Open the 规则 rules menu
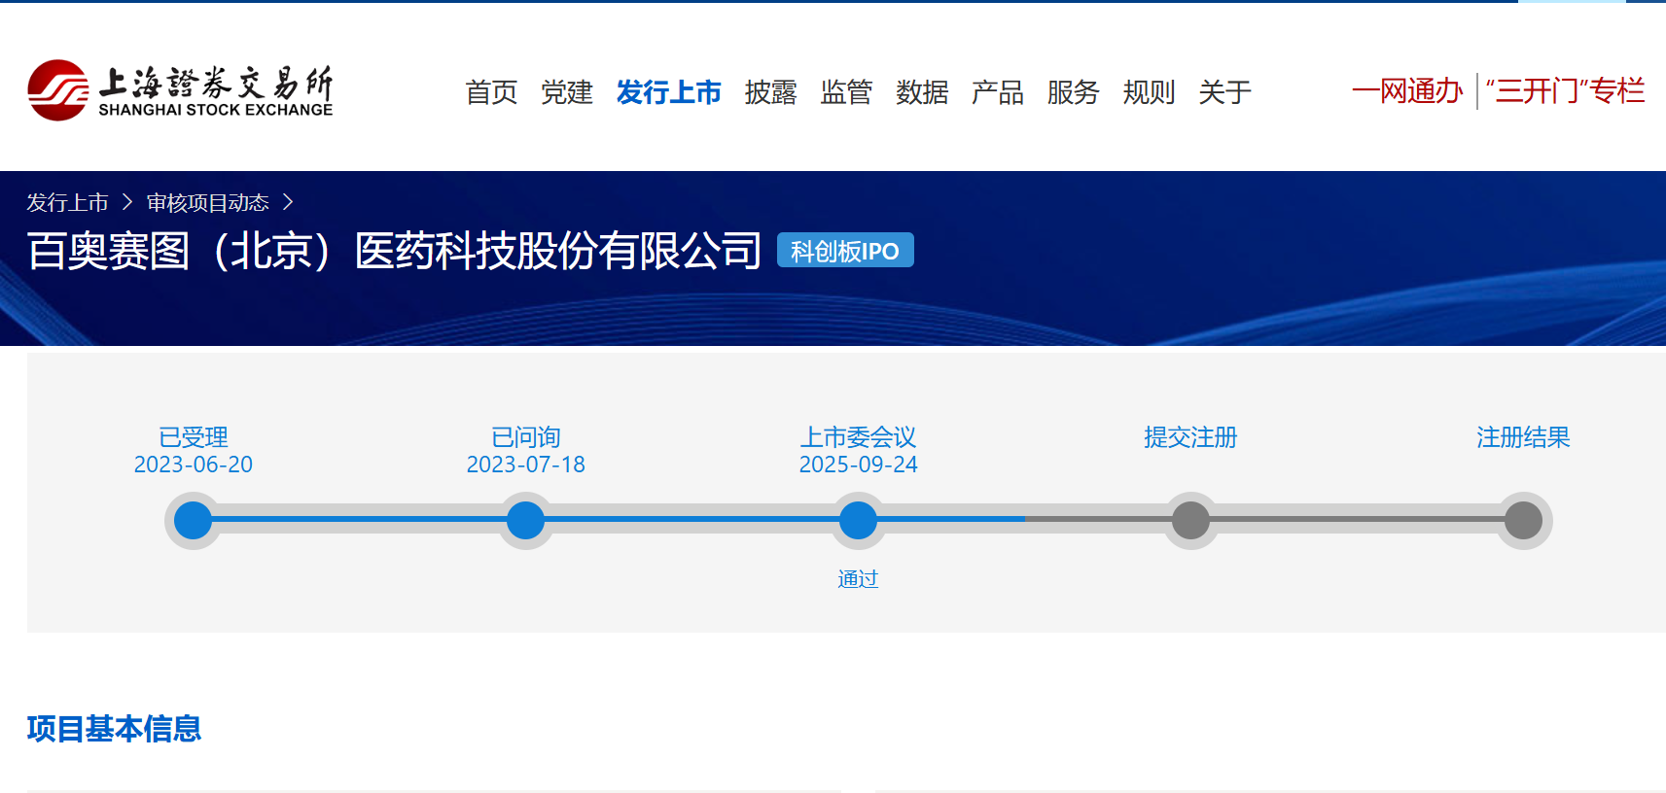 (1149, 92)
